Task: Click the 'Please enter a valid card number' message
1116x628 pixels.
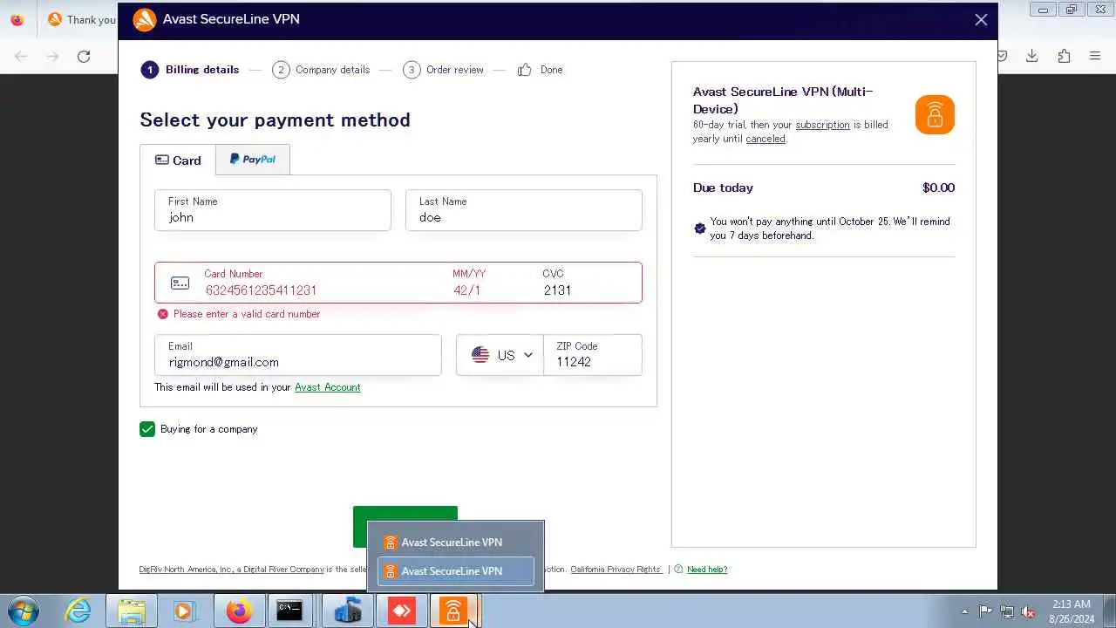Action: tap(247, 314)
